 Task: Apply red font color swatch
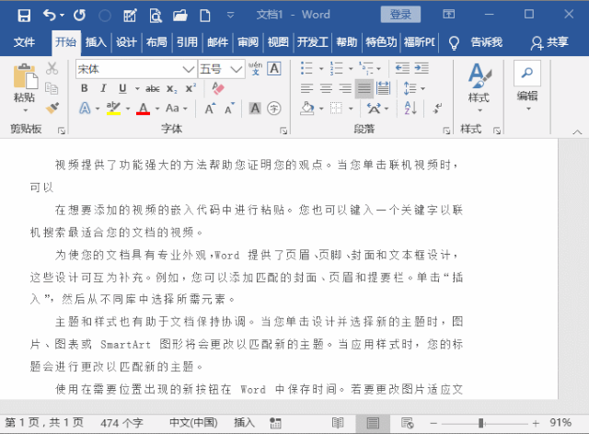tap(144, 108)
